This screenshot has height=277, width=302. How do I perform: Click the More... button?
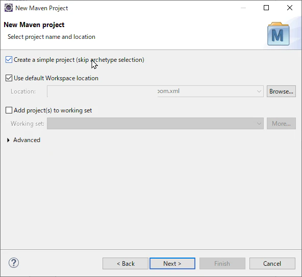[281, 124]
